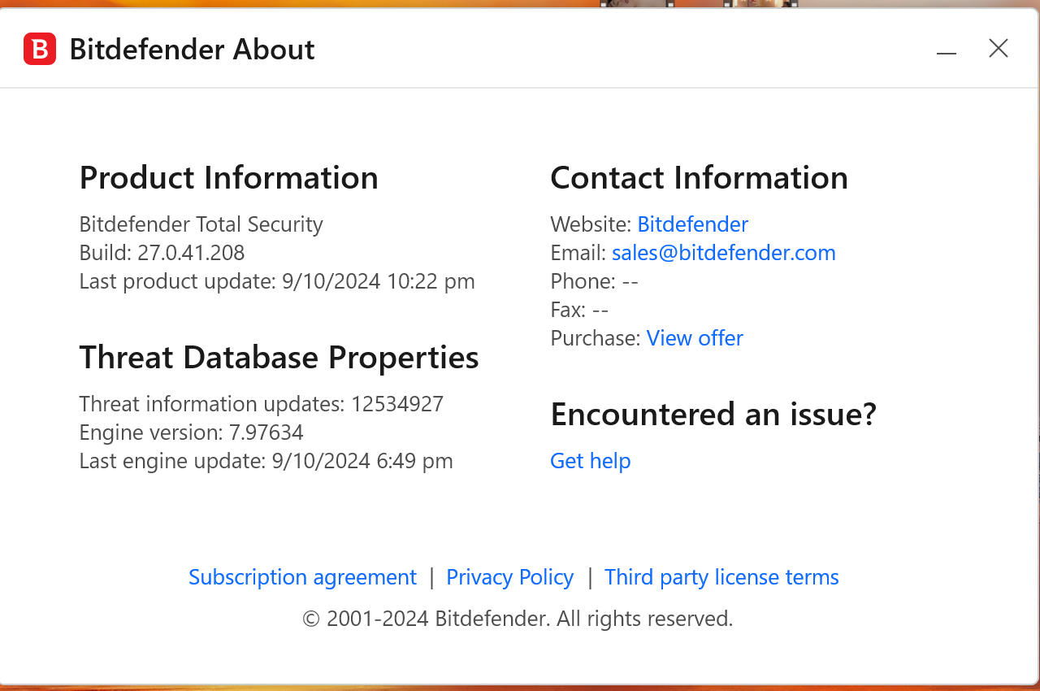Click the Get help link
1040x691 pixels.
(x=590, y=461)
